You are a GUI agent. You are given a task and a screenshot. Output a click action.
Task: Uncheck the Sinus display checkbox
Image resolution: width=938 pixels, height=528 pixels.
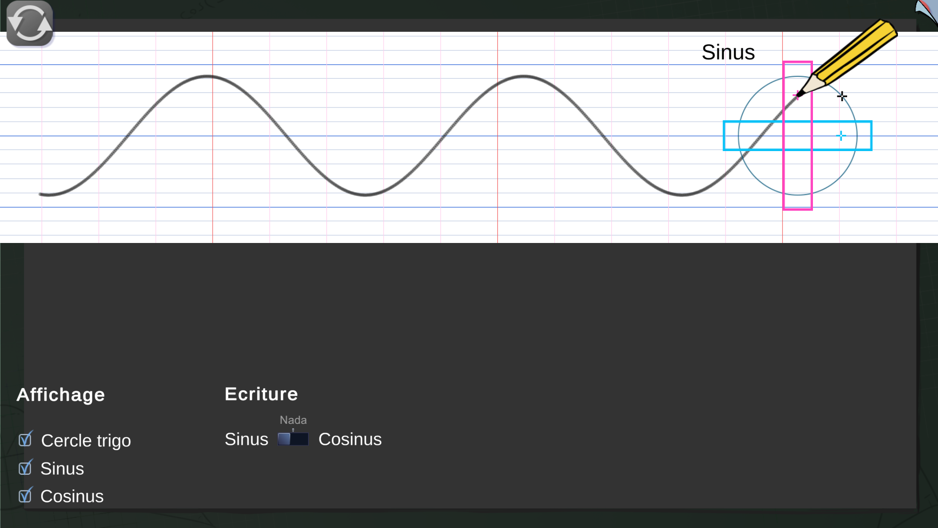tap(25, 468)
